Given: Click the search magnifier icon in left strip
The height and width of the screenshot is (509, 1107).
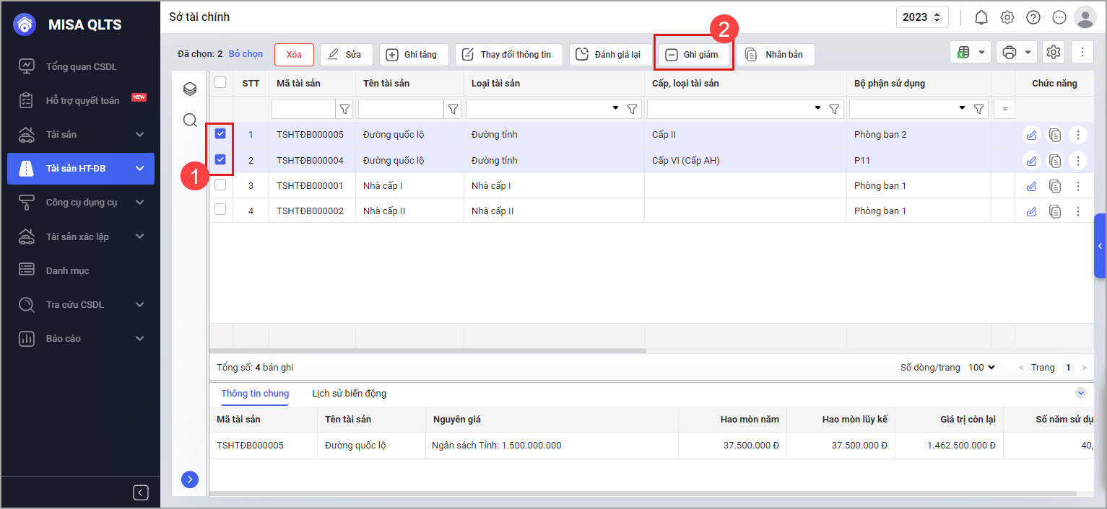Looking at the screenshot, I should [190, 120].
